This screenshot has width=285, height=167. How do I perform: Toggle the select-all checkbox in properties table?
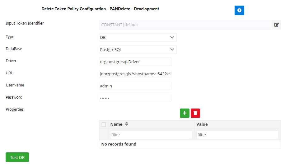click(x=104, y=124)
